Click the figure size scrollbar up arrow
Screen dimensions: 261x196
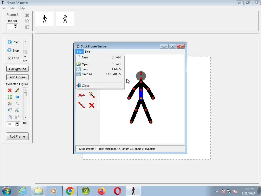click(x=25, y=90)
